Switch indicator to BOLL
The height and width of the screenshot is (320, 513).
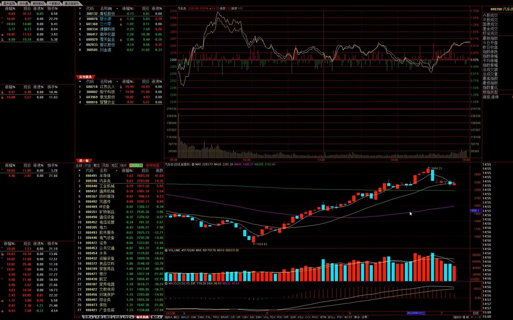331,317
